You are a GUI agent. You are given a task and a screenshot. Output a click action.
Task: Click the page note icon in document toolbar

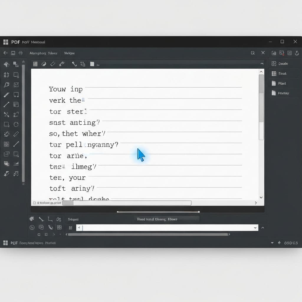point(92,64)
